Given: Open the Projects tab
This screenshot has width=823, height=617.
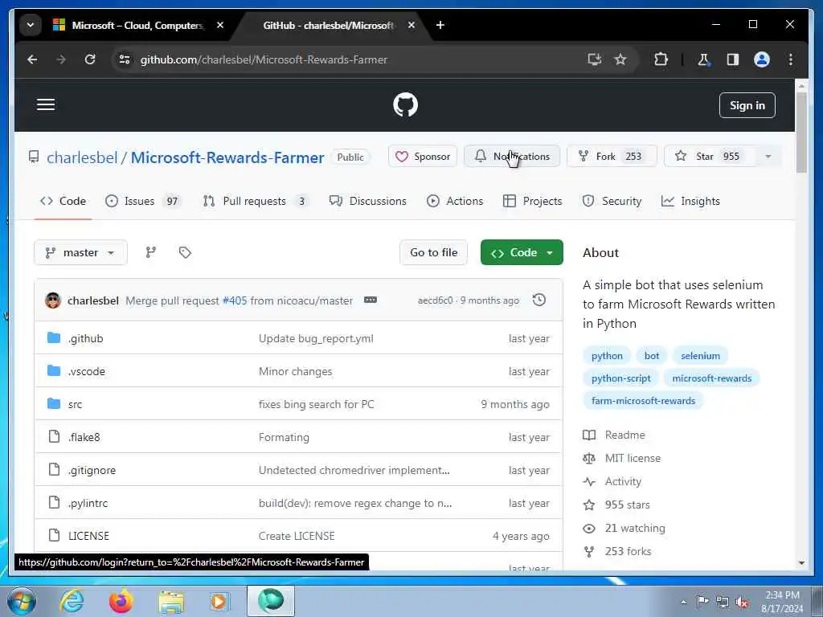Looking at the screenshot, I should pos(532,201).
